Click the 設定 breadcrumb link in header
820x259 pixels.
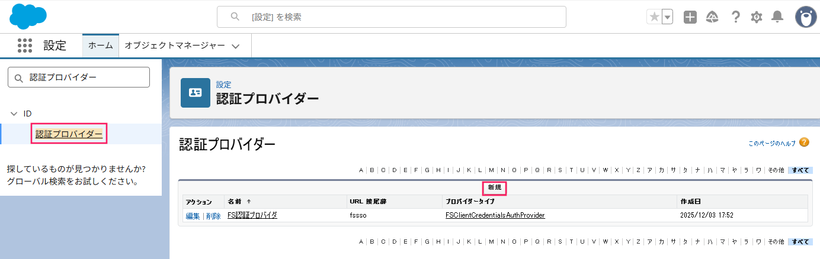click(x=223, y=85)
